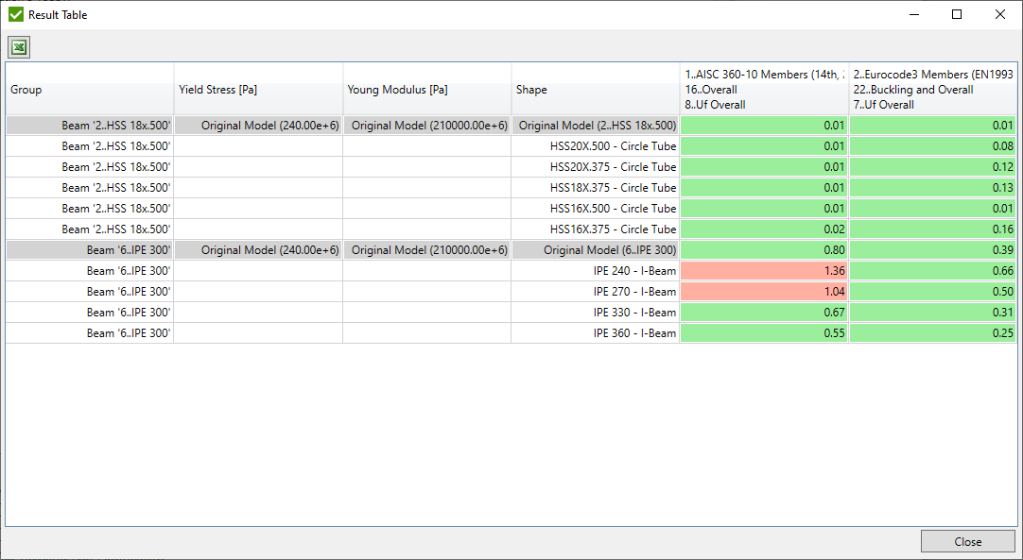The width and height of the screenshot is (1023, 560).
Task: Select the IPE 240 I-Beam shape cell
Action: [594, 270]
